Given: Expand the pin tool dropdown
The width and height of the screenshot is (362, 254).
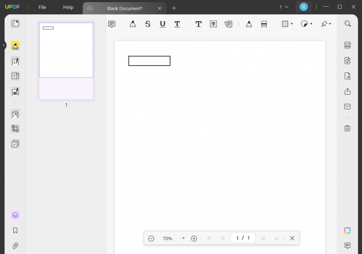Looking at the screenshot, I should coord(330,24).
